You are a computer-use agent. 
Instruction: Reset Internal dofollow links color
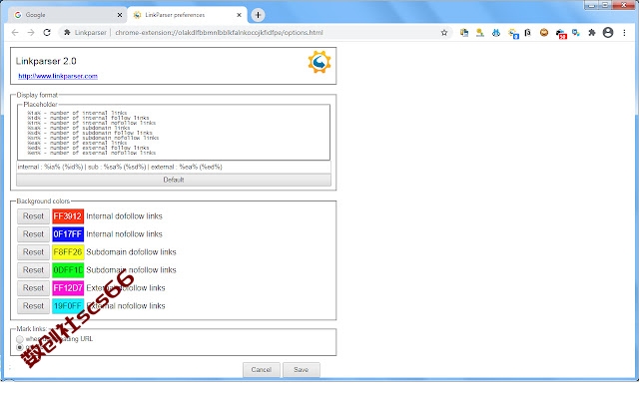click(x=33, y=216)
